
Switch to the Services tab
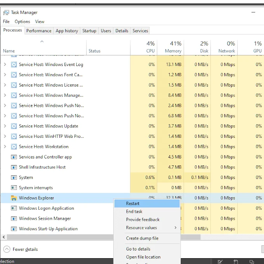140,31
